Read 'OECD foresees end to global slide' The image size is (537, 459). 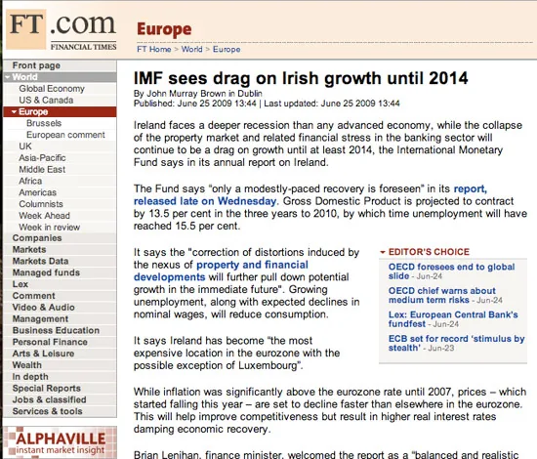coord(451,271)
